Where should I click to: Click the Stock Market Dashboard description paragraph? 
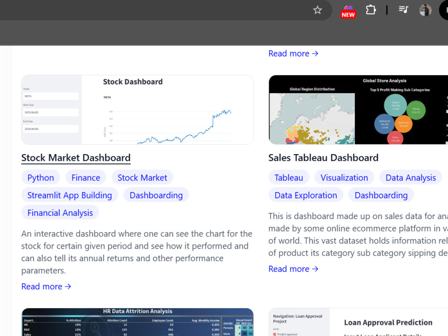137,252
